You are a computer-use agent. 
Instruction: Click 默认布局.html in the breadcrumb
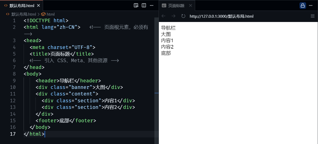tap(24, 14)
